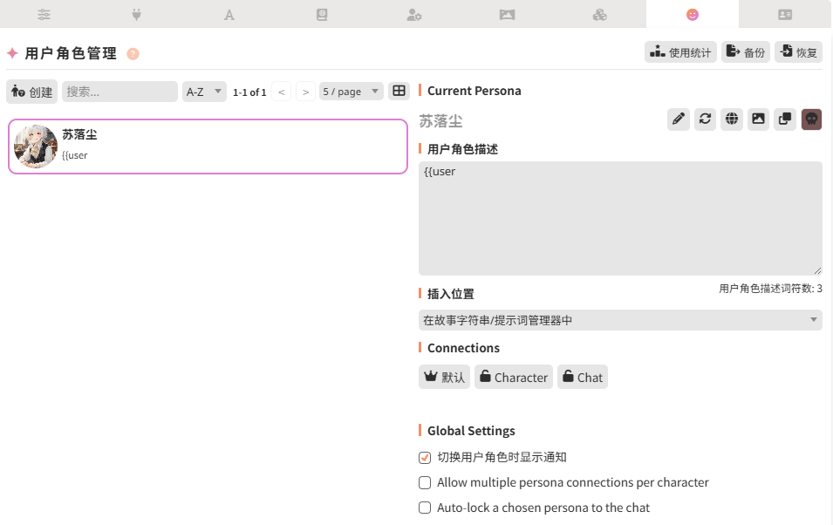Disable the 切换用户角色时显示通知 checkbox
This screenshot has height=525, width=833.
point(425,458)
